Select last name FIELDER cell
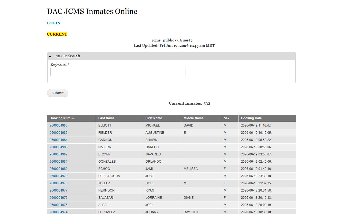 pyautogui.click(x=119, y=133)
